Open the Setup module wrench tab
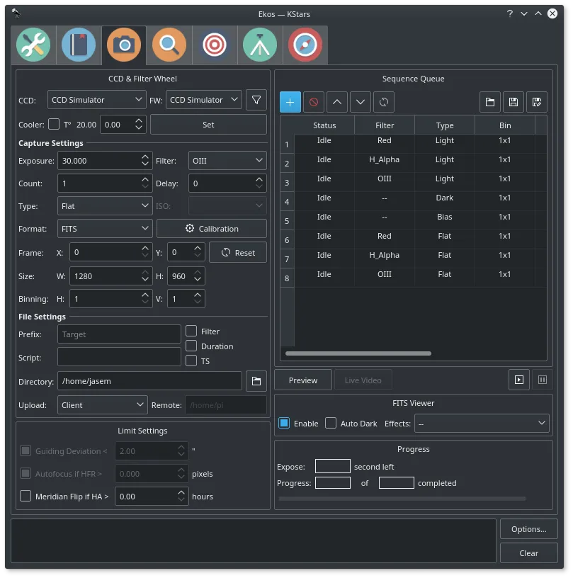 (x=33, y=45)
